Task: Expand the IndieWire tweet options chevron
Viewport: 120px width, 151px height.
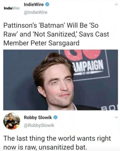Action: (x=116, y=5)
